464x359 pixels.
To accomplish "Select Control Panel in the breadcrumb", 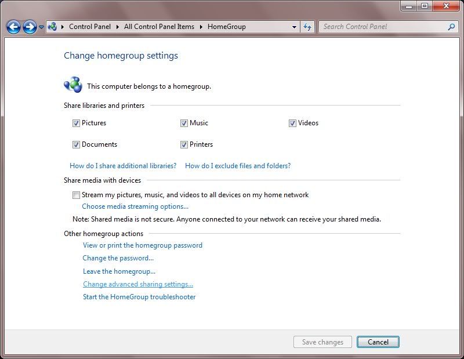I will point(90,27).
